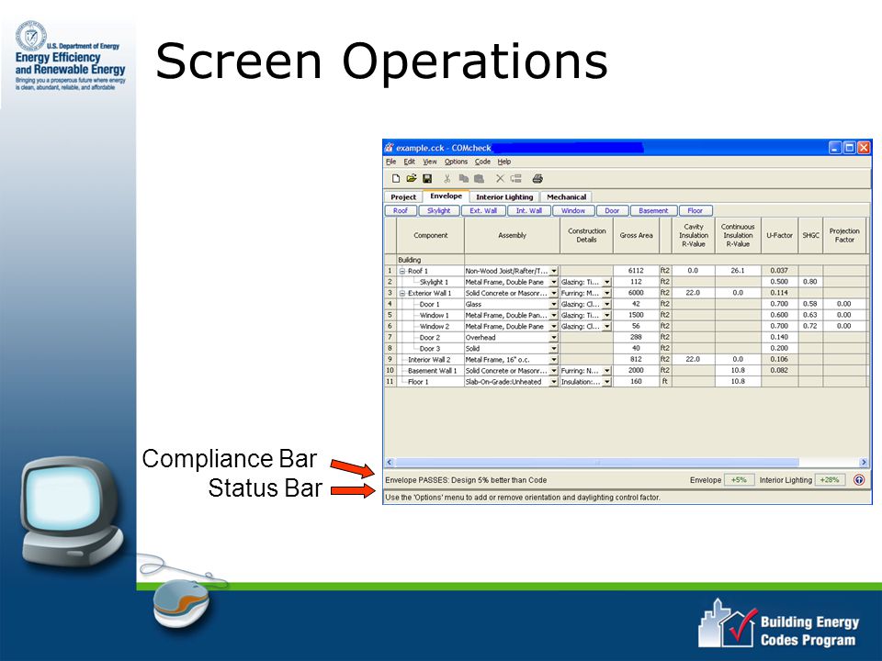Open Roof 1 assembly dropdown
Viewport: 882px width, 661px height.
coord(554,271)
